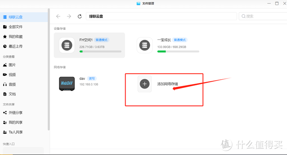This screenshot has height=155, width=287.
Task: Go forward with the right arrow
Action: [69, 16]
